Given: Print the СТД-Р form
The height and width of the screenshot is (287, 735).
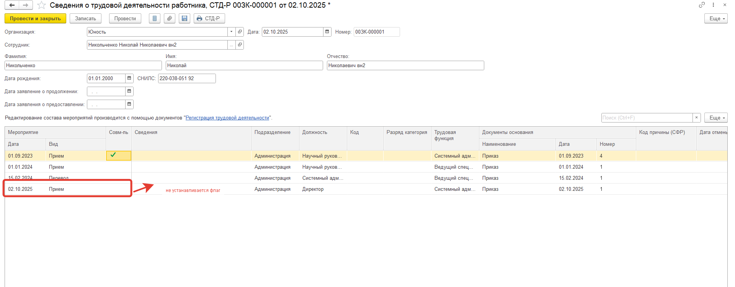Looking at the screenshot, I should pos(209,18).
